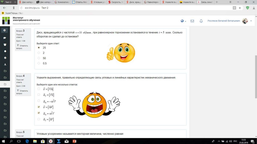Click the user avatar picture
Image resolution: width=257 pixels, height=144 pixels.
point(245,21)
